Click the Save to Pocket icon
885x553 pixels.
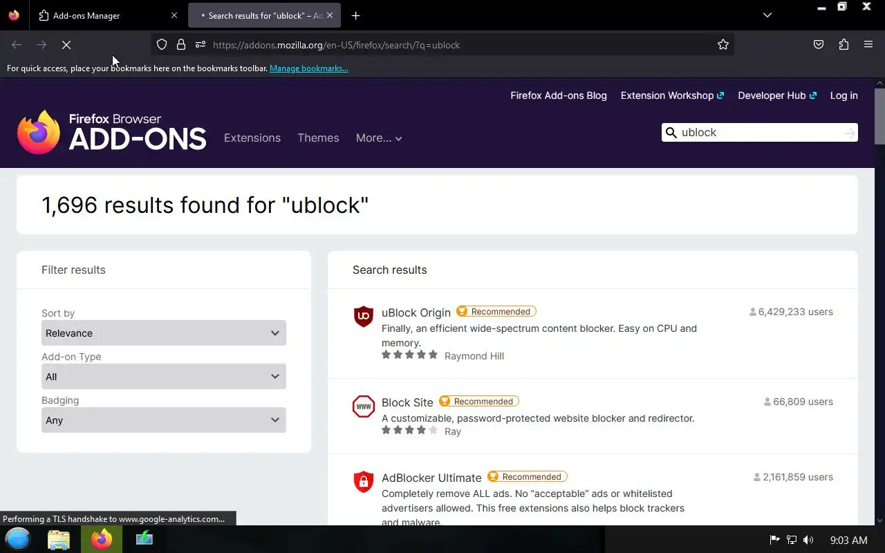pyautogui.click(x=819, y=45)
